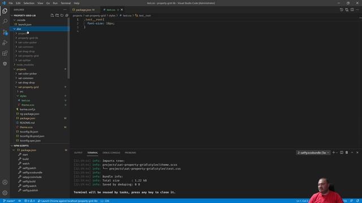Switch to PROBLEMS panel tab

130,153
